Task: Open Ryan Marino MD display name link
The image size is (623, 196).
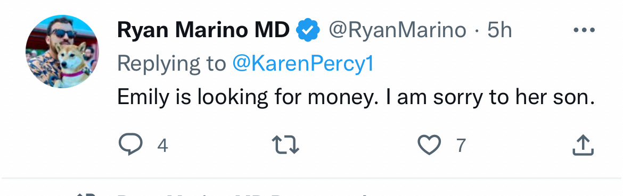Action: (x=203, y=30)
